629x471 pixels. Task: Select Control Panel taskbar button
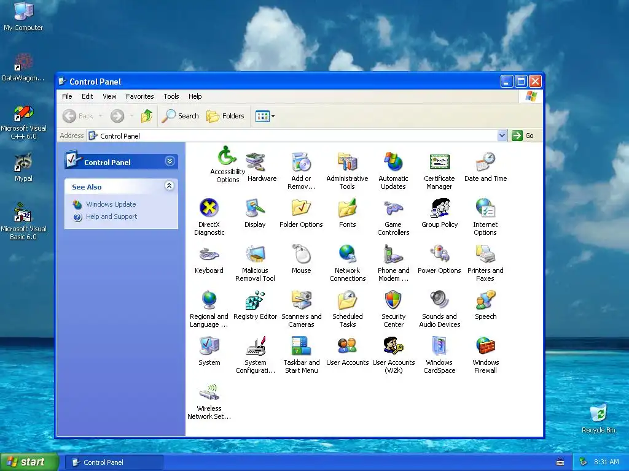pos(114,462)
